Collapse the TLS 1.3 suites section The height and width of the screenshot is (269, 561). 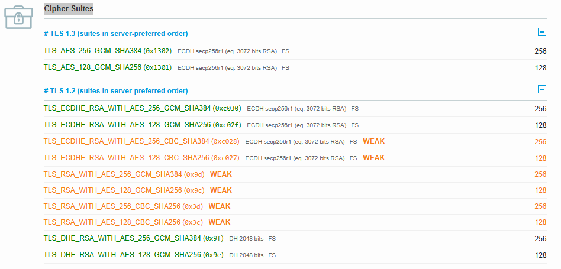[x=542, y=32]
